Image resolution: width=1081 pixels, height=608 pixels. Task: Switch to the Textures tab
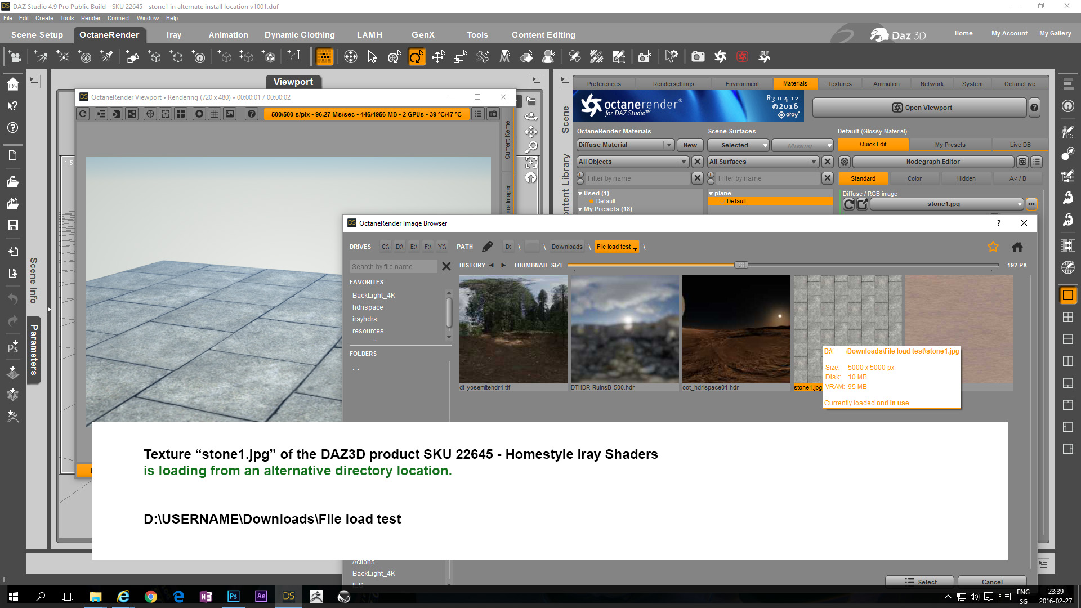coord(839,84)
